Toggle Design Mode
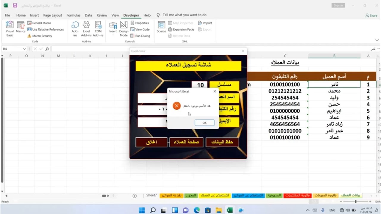 pyautogui.click(x=124, y=29)
